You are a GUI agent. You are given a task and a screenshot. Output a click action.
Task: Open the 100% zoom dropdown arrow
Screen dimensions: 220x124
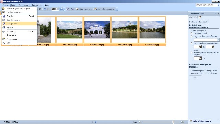58,9
